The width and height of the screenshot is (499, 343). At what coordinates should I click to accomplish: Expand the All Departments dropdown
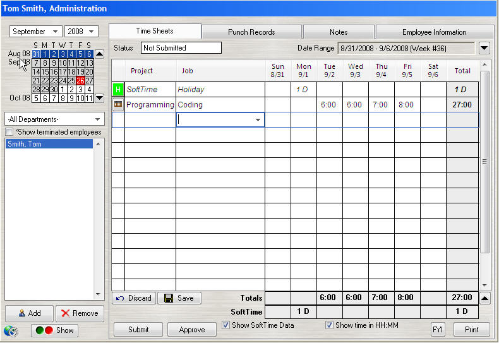54,119
